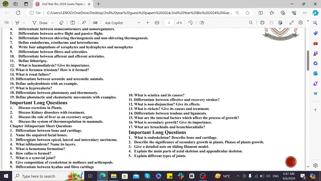Open the PDF table of contents panel
Screen dimensions: 321x181
[7, 23]
